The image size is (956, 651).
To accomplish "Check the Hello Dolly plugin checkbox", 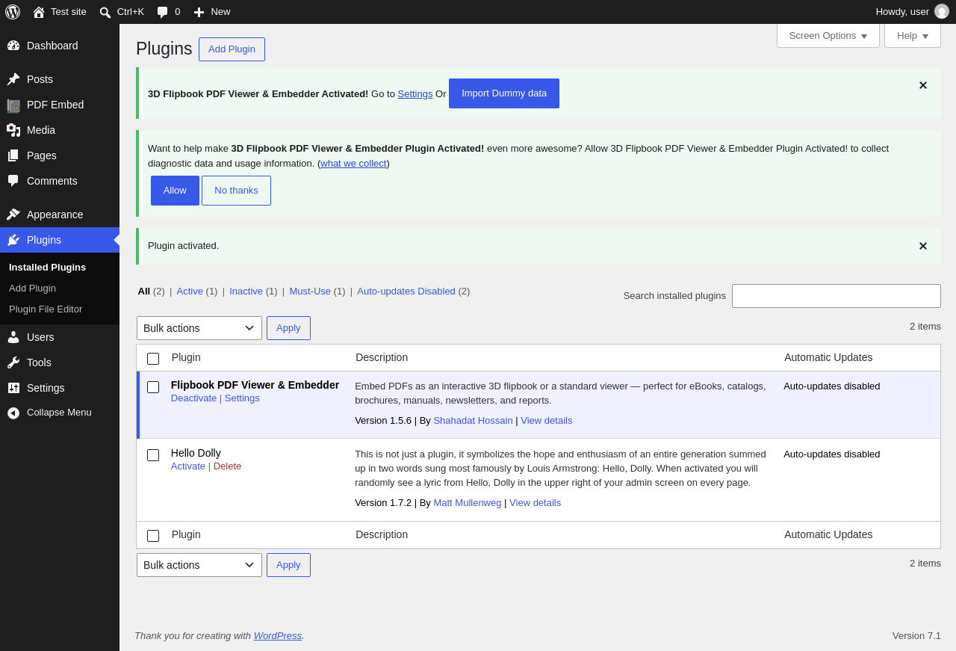I will [153, 455].
